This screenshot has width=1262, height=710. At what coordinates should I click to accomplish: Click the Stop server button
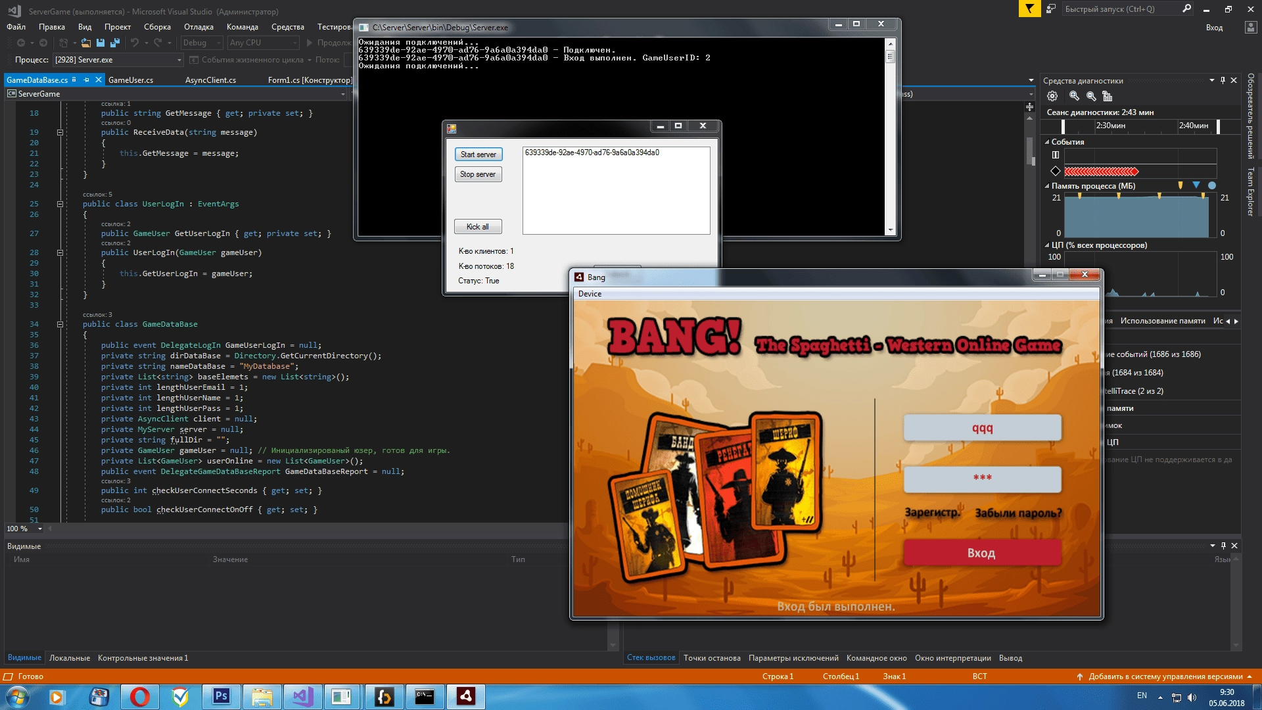[478, 174]
